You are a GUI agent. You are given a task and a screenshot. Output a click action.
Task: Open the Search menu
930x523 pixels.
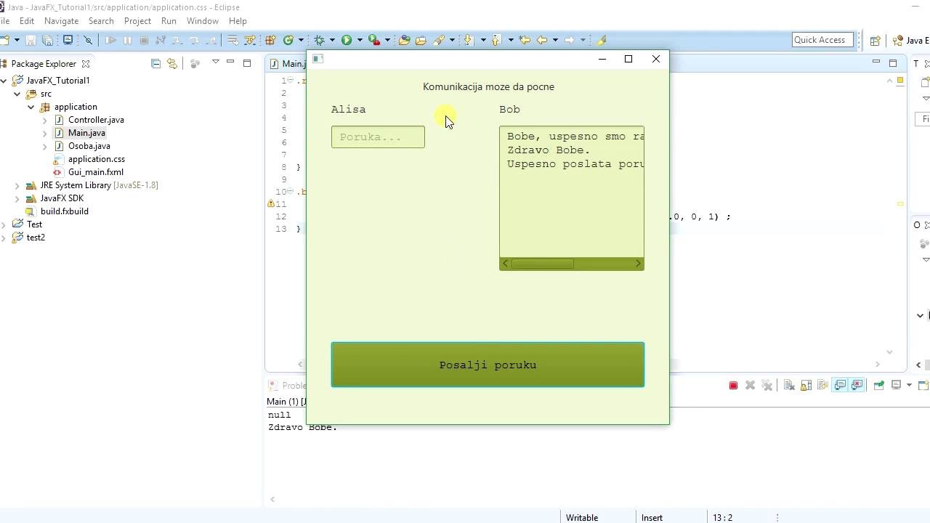[101, 21]
